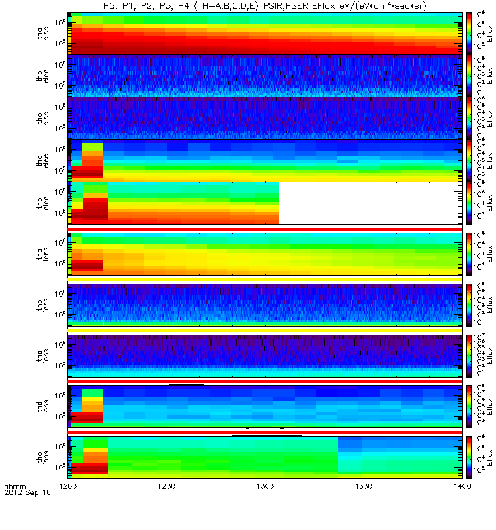The image size is (496, 530).
Task: Select the 'thd ions' panel label
Action: pos(43,407)
